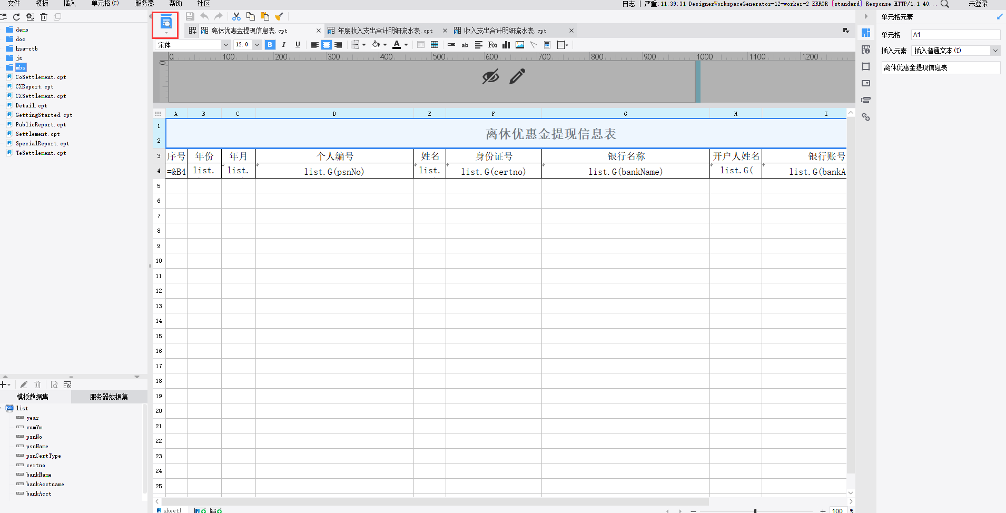
Task: Click the unmerge cells grid icon
Action: click(435, 45)
